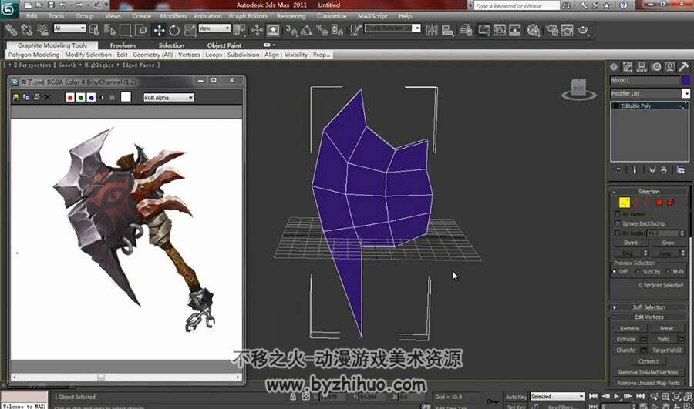Open the Select by Name dialog
Viewport: 694px width, 409px height.
[x=109, y=30]
